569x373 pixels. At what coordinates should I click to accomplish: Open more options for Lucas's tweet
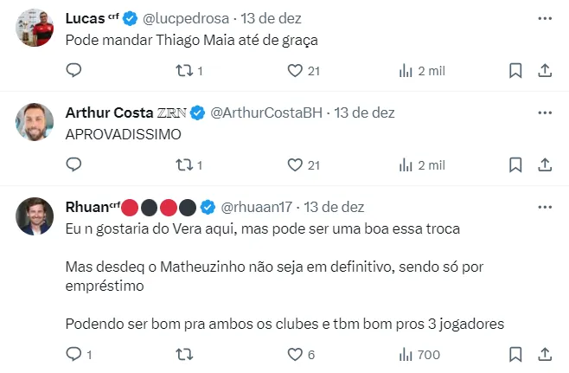tap(545, 17)
